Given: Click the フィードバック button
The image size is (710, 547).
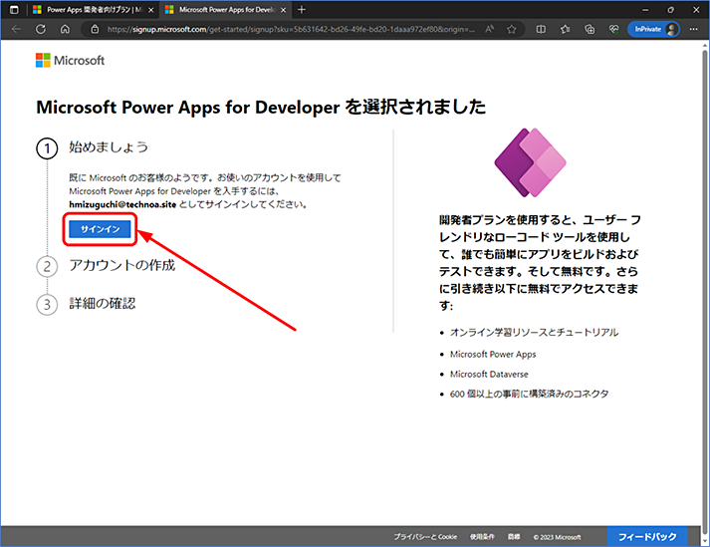Looking at the screenshot, I should (x=647, y=537).
